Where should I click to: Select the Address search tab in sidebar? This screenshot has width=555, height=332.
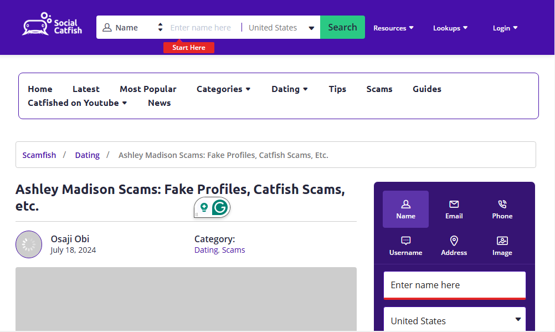coord(454,246)
